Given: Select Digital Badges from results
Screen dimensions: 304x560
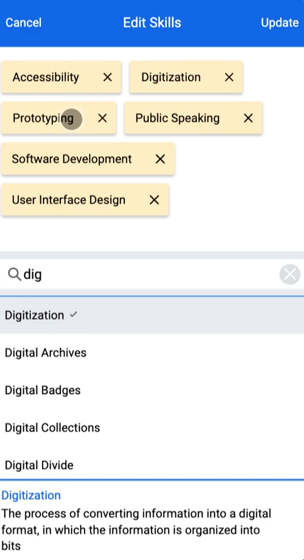Looking at the screenshot, I should pos(152,390).
